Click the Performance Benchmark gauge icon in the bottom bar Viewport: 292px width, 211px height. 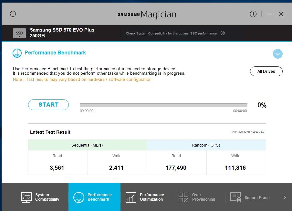(79, 197)
